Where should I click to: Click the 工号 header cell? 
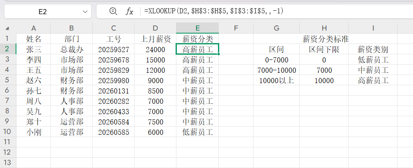click(x=113, y=39)
